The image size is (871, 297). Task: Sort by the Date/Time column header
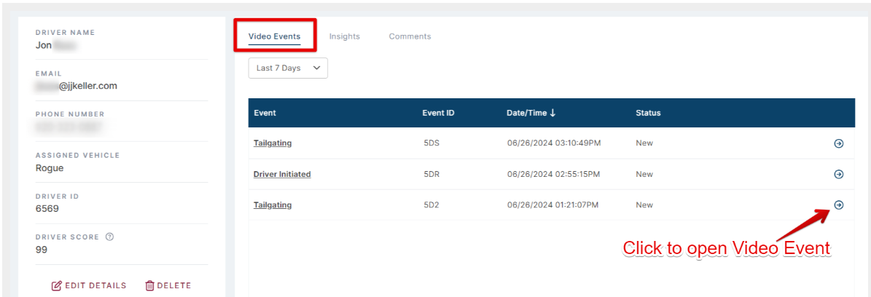point(531,113)
